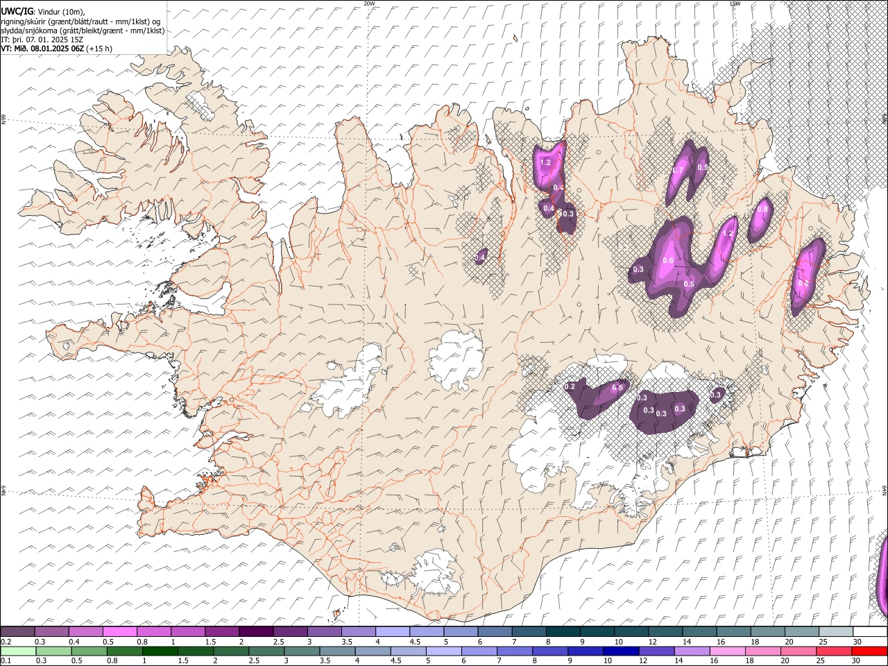Click the pale pink 16–18 rain legend swatch

coord(728,651)
